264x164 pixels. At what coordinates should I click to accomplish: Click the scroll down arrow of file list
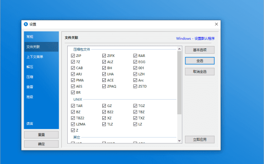coord(179,141)
